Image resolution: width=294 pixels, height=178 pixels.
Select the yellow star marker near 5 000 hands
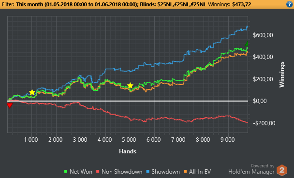pyautogui.click(x=130, y=86)
